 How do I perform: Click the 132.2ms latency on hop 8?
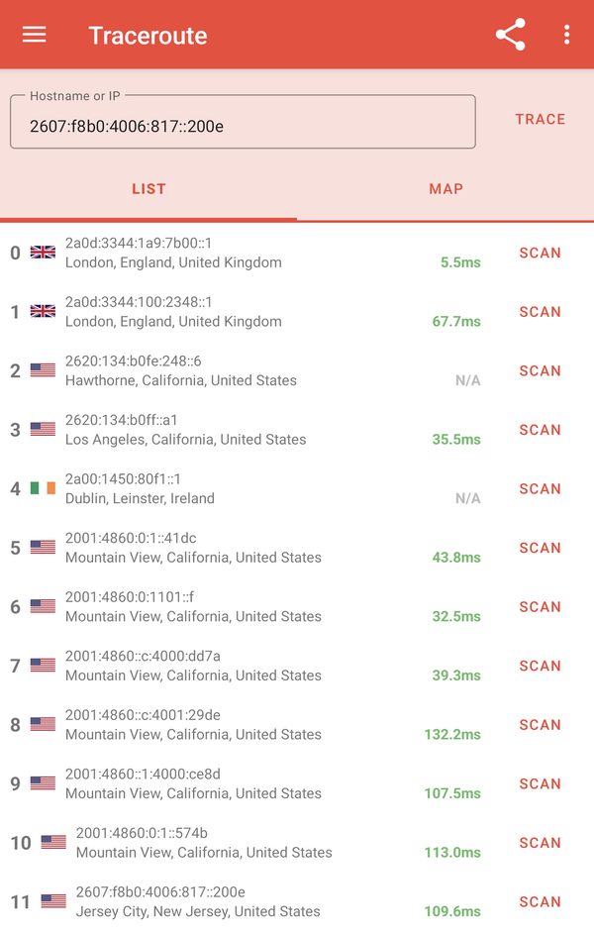coord(452,735)
